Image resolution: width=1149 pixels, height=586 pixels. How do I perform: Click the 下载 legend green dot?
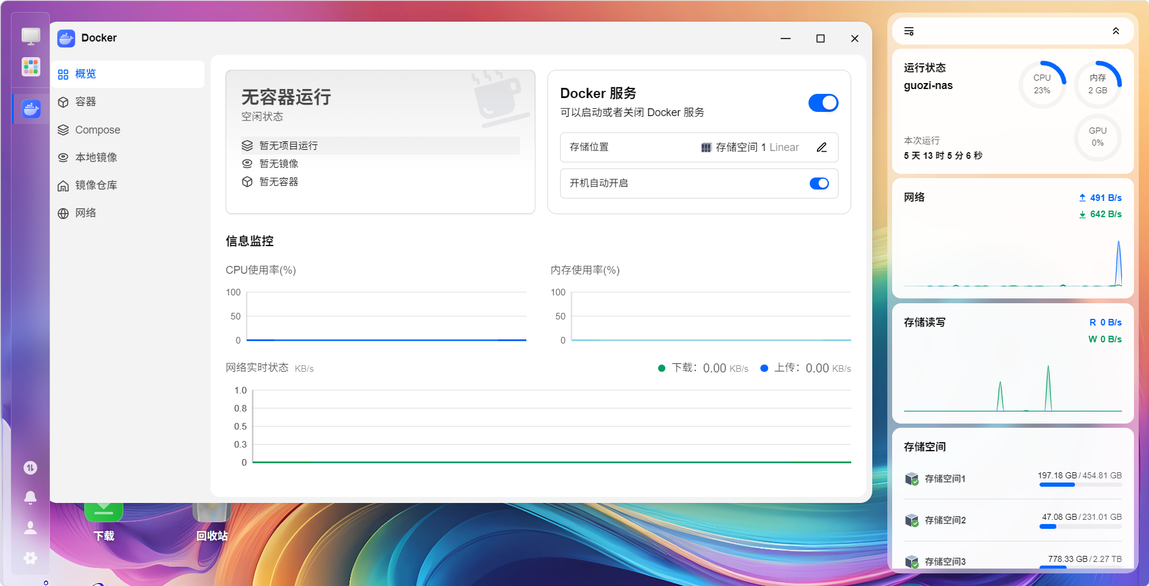pos(662,368)
